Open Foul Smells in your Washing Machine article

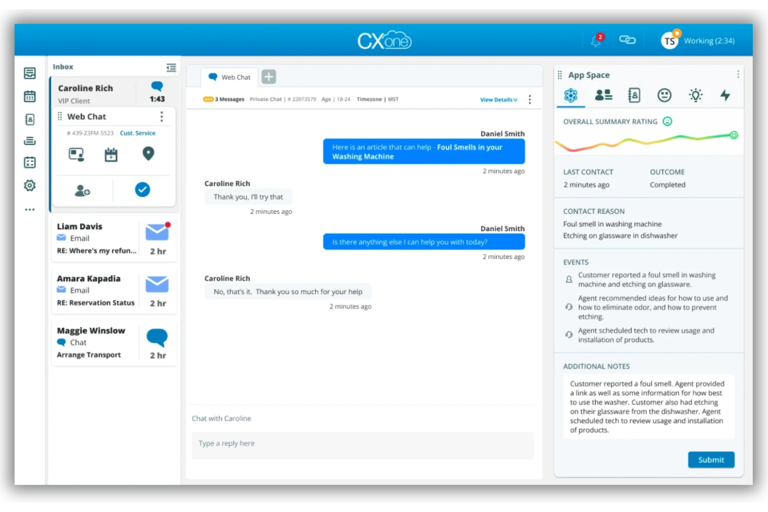(x=417, y=152)
